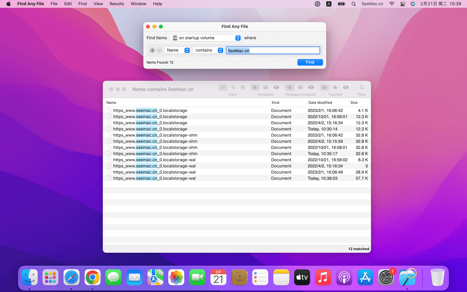Open System Preferences from the Dock
The height and width of the screenshot is (292, 467).
(386, 277)
